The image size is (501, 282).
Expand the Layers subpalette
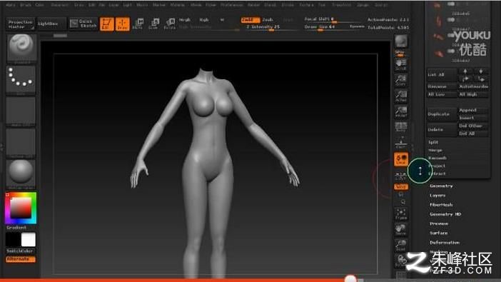[x=437, y=196]
